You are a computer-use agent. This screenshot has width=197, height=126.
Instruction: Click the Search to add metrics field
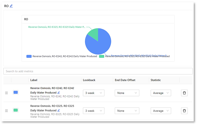click(98, 71)
